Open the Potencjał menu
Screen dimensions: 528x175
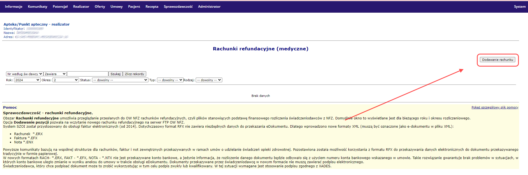(60, 7)
